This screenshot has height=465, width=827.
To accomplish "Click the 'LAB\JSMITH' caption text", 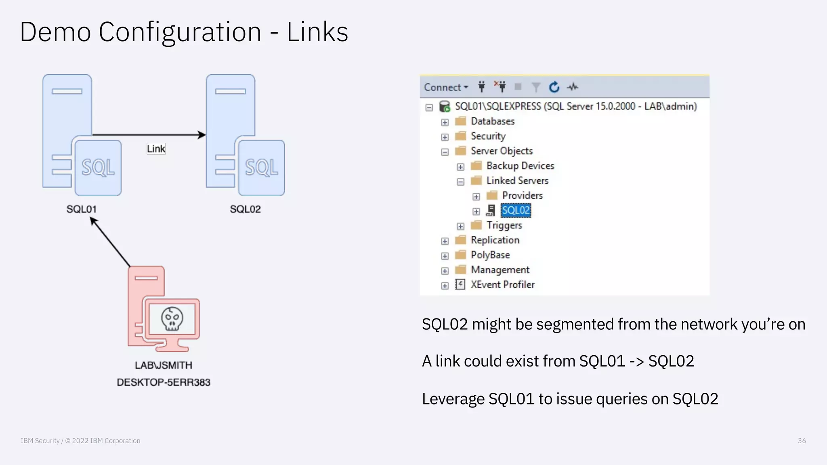I will click(164, 365).
